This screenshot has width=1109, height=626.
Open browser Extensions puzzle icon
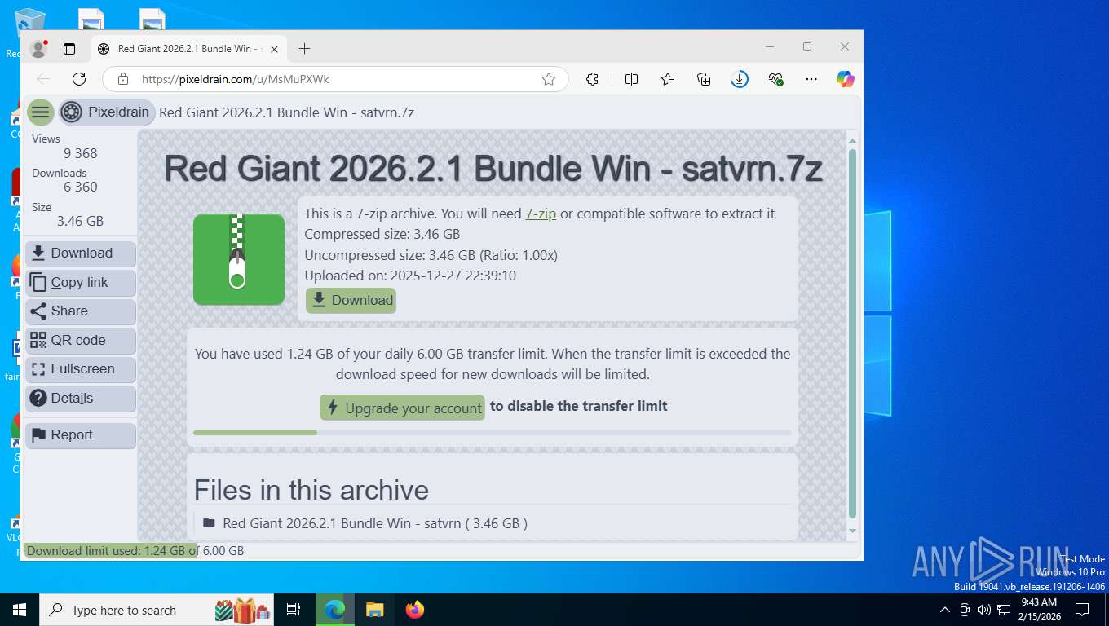(x=593, y=79)
